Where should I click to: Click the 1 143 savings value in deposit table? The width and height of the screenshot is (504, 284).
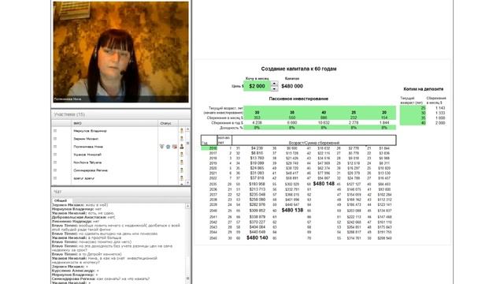pyautogui.click(x=440, y=108)
